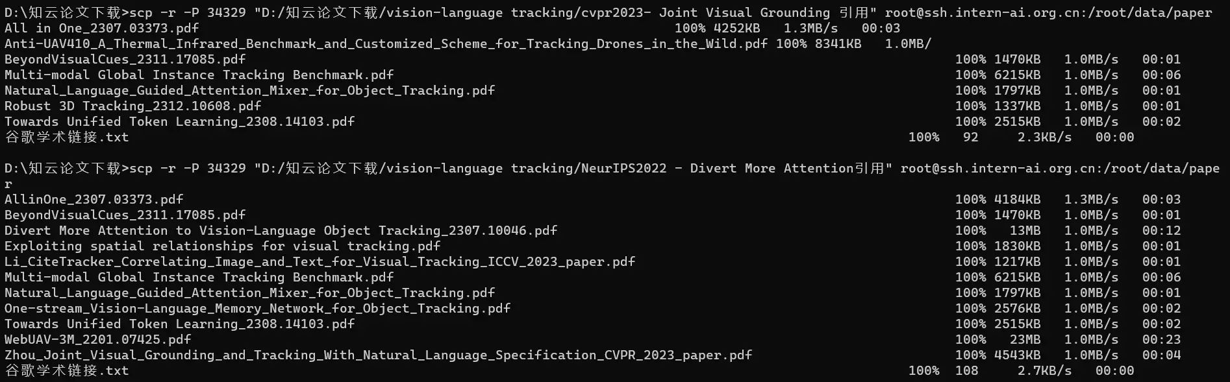This screenshot has height=382, width=1230.
Task: Click the One-stream Vision-Language Memory Network filename
Action: [257, 309]
